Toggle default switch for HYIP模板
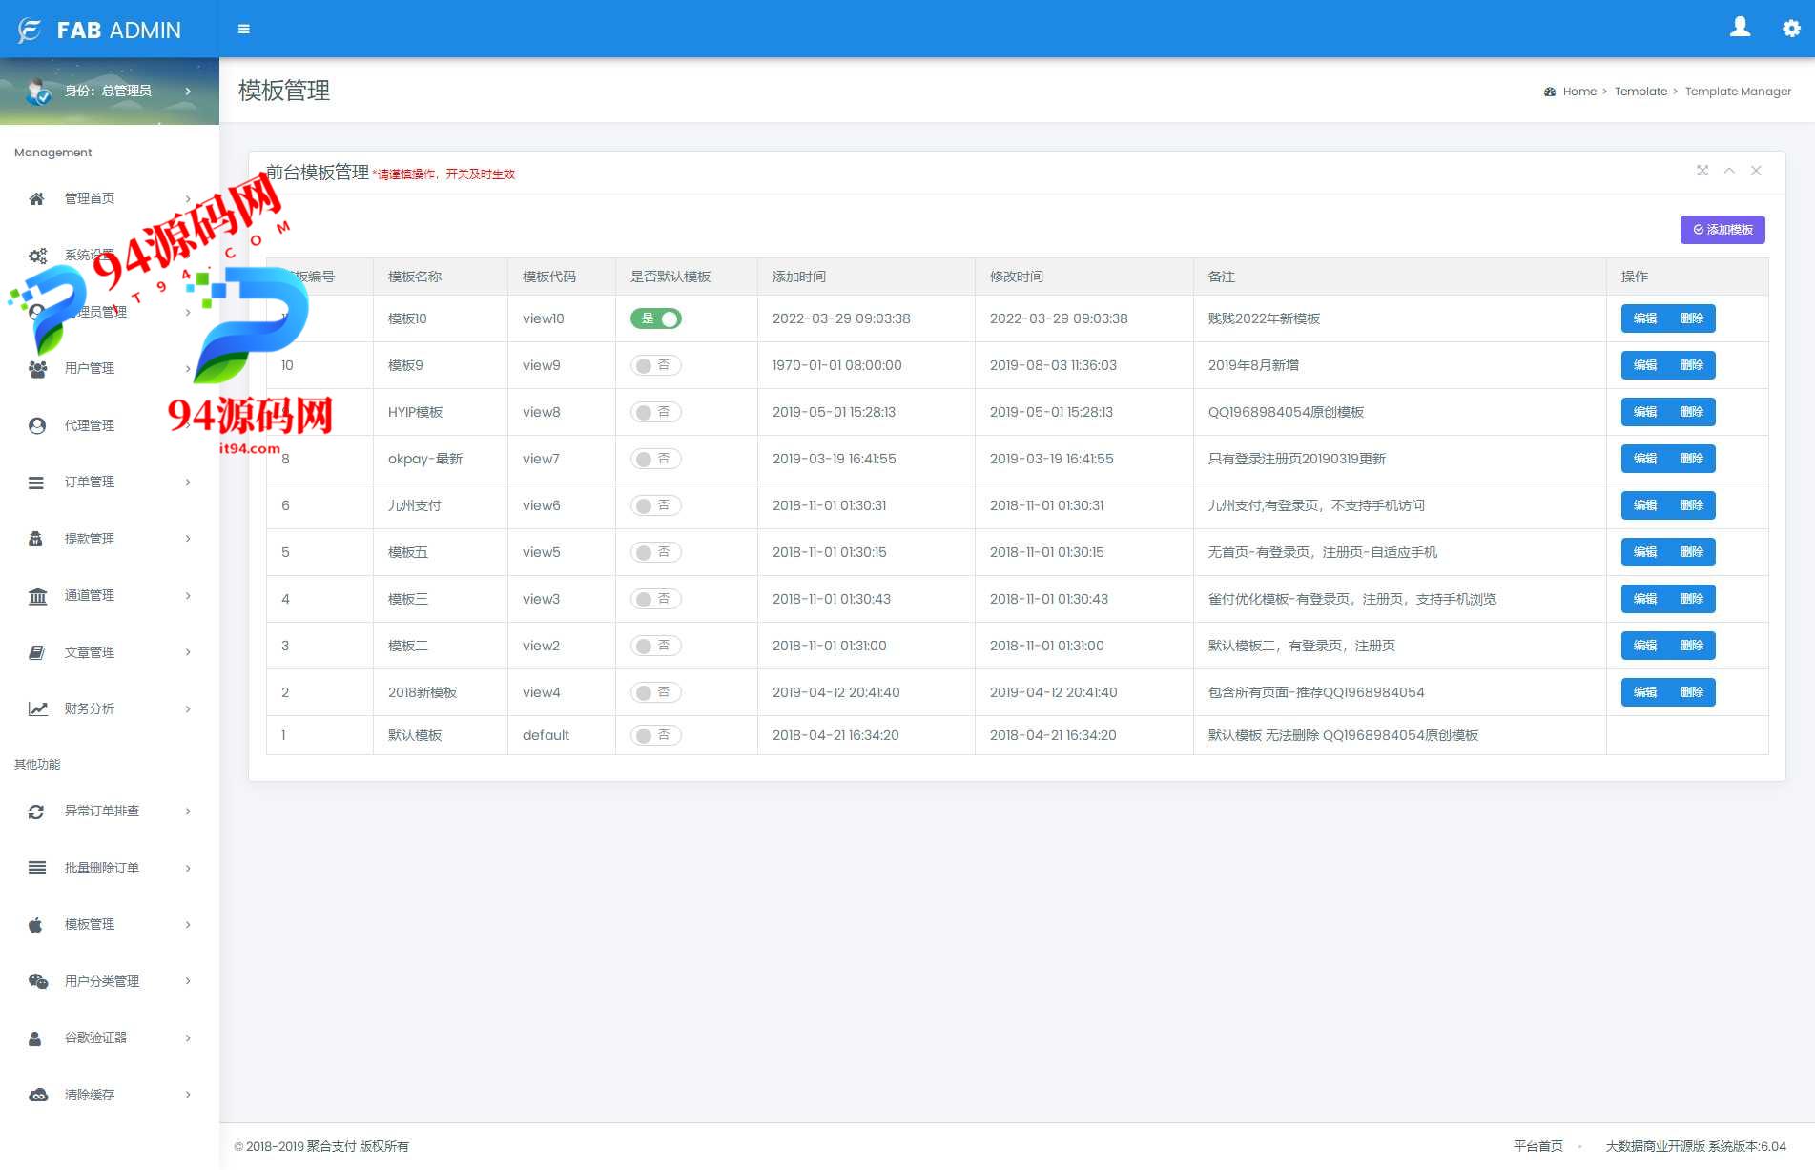 656,412
